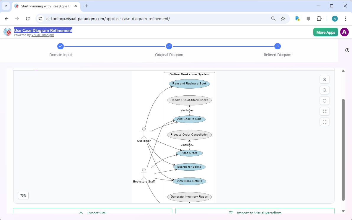The width and height of the screenshot is (352, 220).
Task: Open the browser Extensions puzzle icon
Action: (x=319, y=18)
